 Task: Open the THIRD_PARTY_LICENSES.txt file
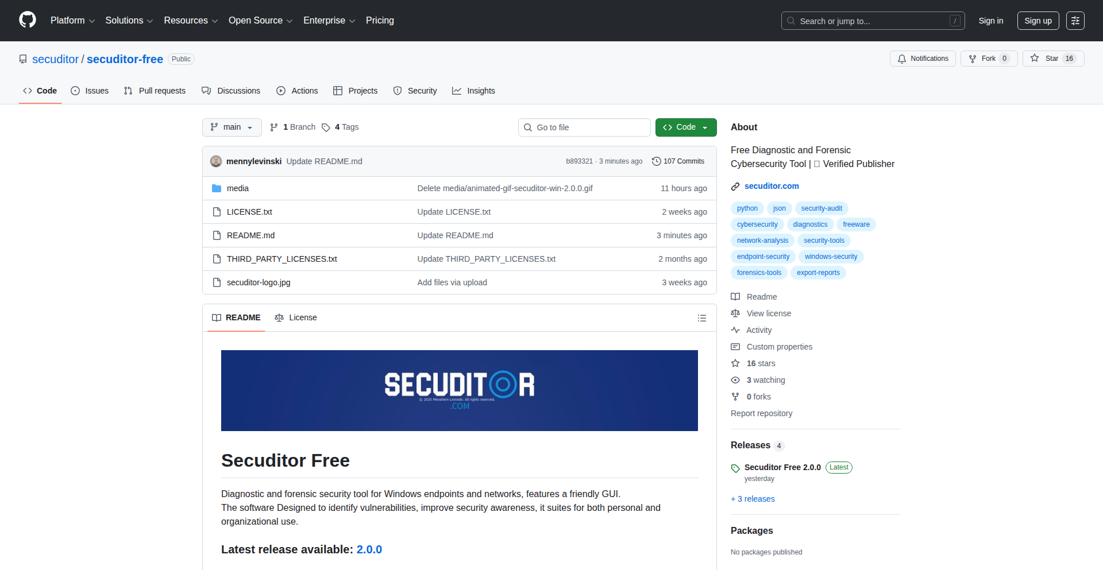pos(281,259)
